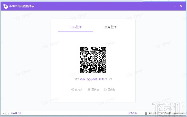Click the 更安全 label text
This screenshot has height=117, width=187.
[111, 89]
